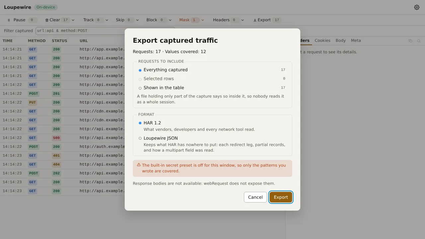
Task: Expand the chevron next to Mask
Action: coord(203,20)
